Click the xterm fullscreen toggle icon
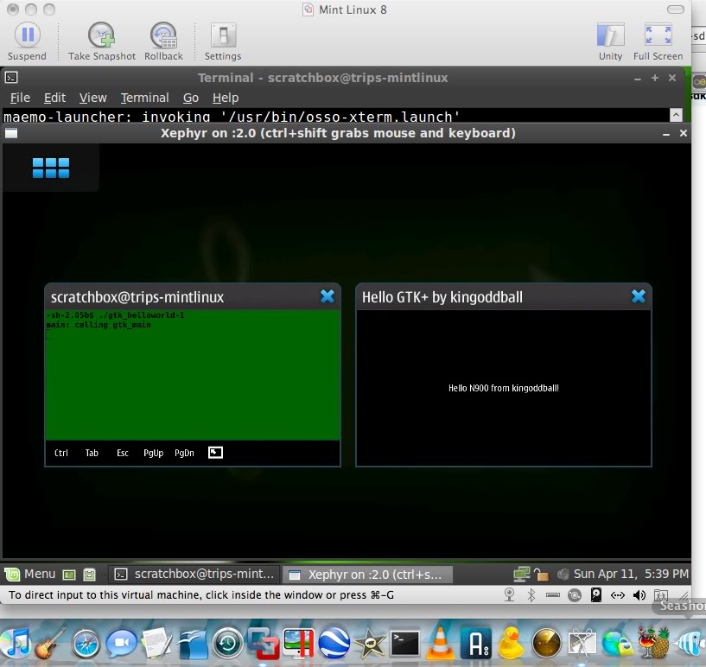 215,452
